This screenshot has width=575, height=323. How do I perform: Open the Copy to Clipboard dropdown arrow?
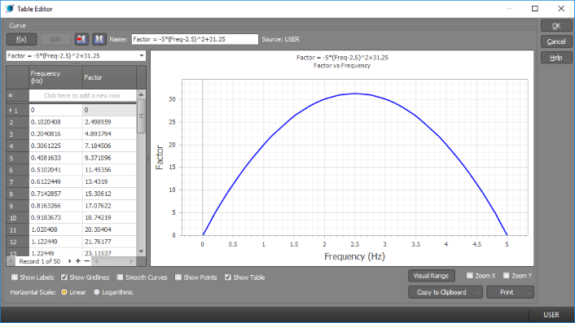coord(477,292)
